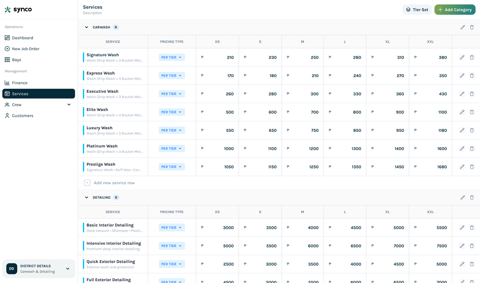
Task: Edit the Platinum Wash row
Action: pos(462,148)
